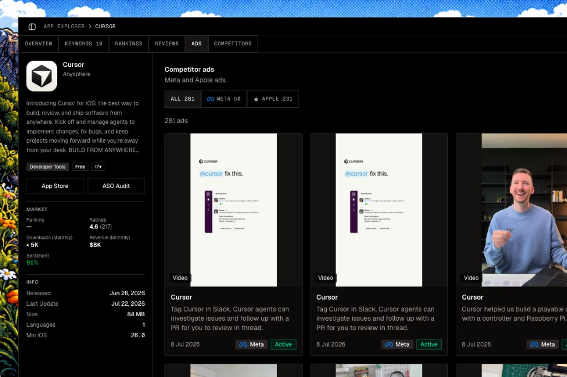Switch to the Keywords 10 tab
The height and width of the screenshot is (377, 567).
point(84,44)
